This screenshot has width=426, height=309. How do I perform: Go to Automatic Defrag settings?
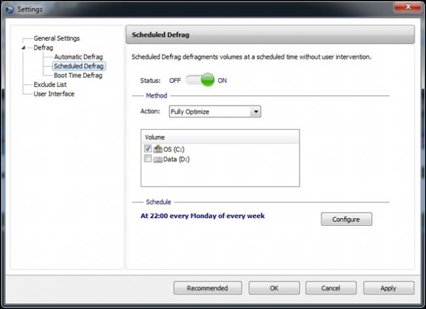pyautogui.click(x=78, y=57)
